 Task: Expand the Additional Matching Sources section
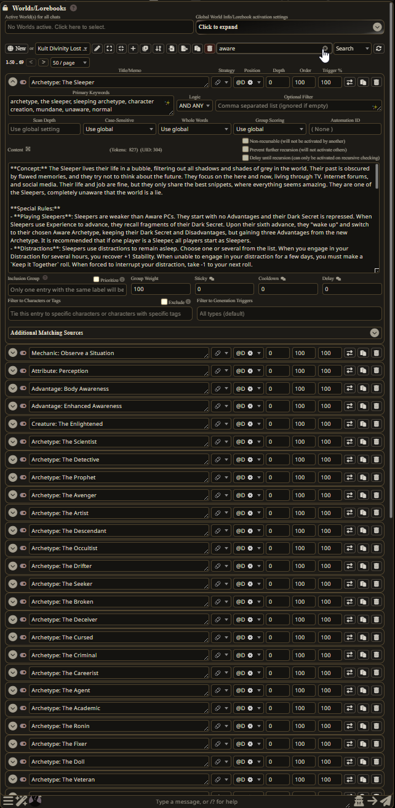(x=195, y=332)
